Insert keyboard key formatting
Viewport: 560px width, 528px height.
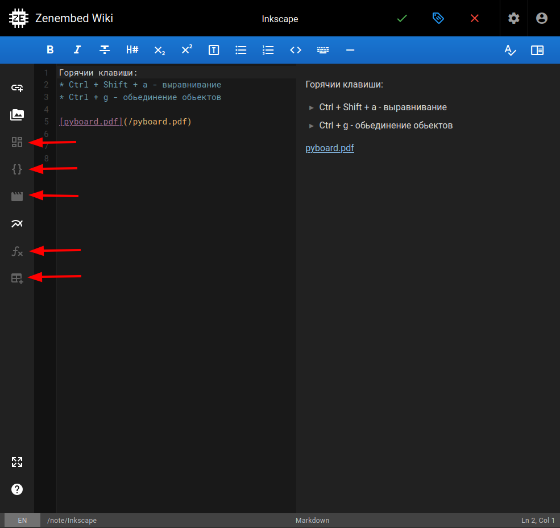323,50
